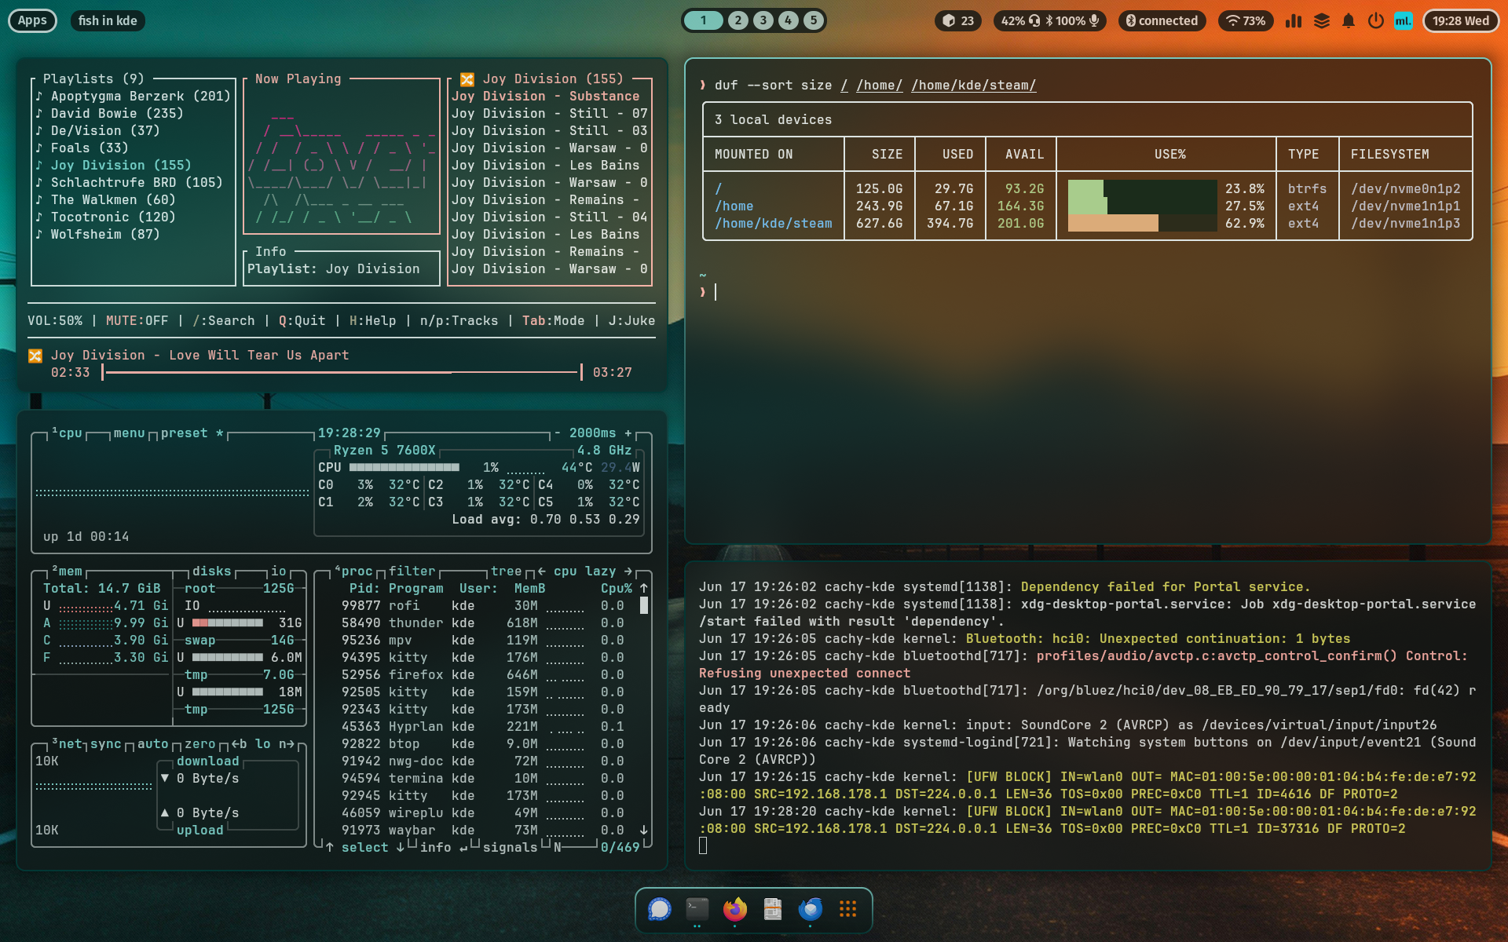Toggle Tab:Mode in music player
Image resolution: width=1508 pixels, height=942 pixels.
[554, 321]
